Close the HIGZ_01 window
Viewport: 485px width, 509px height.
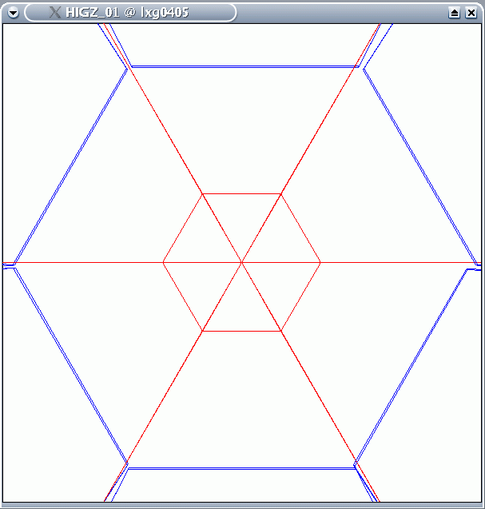[471, 13]
